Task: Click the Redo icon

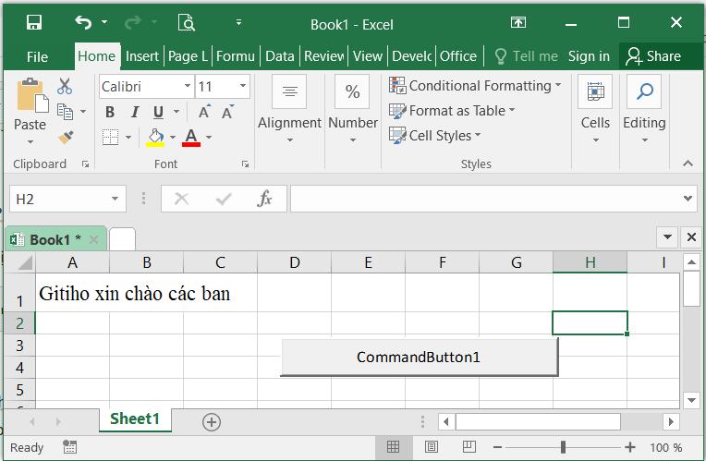Action: [133, 22]
